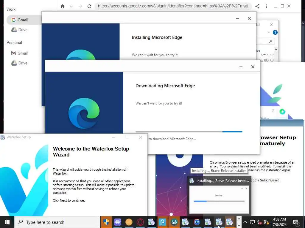Click the Downloading Microsoft Edge heading
305x228 pixels.
click(165, 86)
